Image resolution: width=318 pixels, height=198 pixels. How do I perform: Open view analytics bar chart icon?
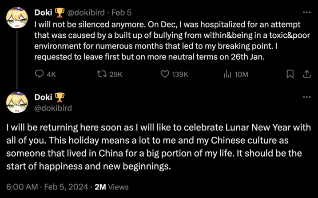coord(227,75)
